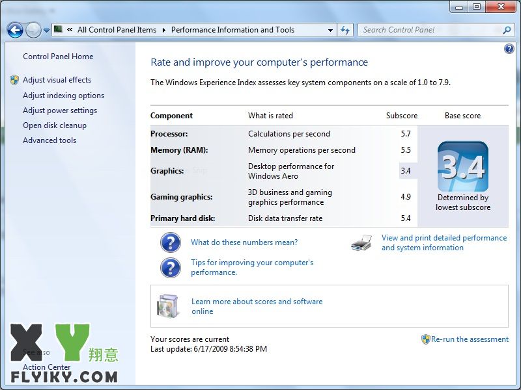Click the Refresh button beside address bar
Viewport: 521px width, 390px height.
click(345, 30)
